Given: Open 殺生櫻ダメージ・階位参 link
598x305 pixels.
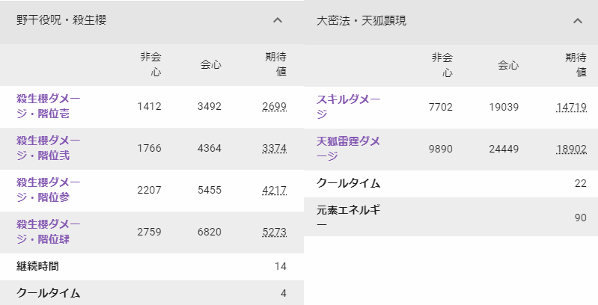Looking at the screenshot, I should [x=49, y=190].
